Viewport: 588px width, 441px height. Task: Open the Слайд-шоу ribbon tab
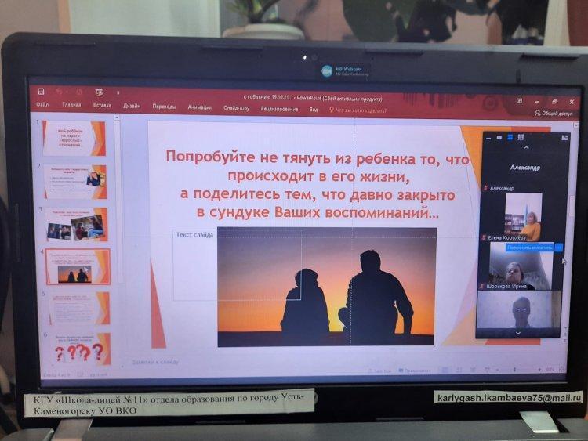tap(236, 108)
